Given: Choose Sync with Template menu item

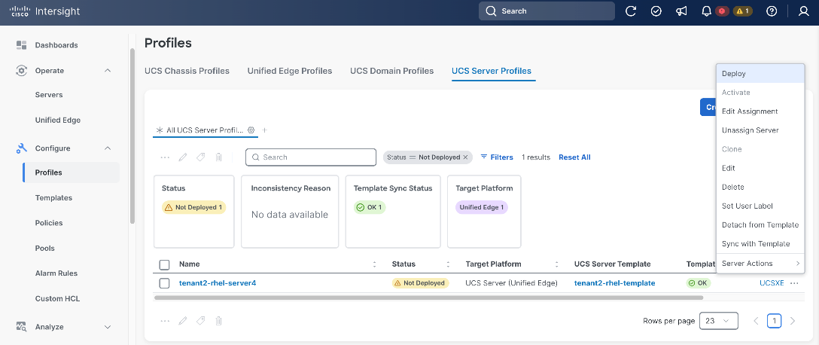Looking at the screenshot, I should pyautogui.click(x=760, y=244).
